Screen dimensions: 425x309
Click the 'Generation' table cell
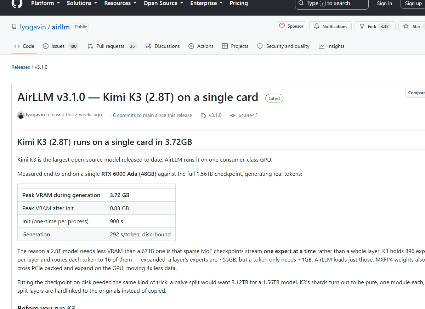pyautogui.click(x=61, y=234)
